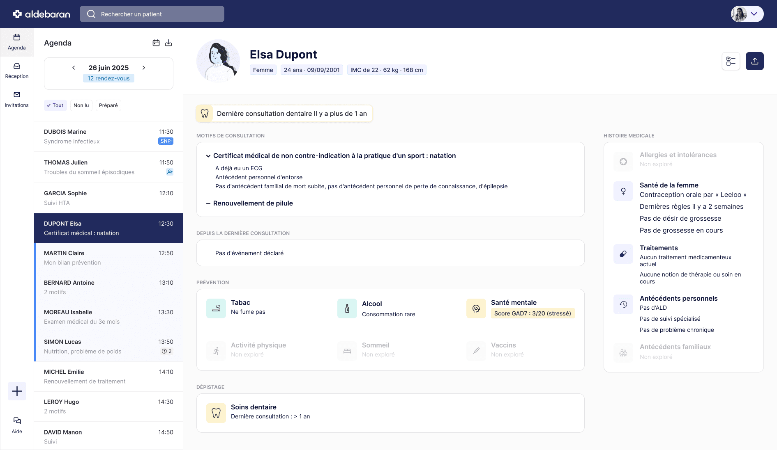Click the Rechercher un patient search field
Viewport: 777px width, 450px height.
pos(152,14)
